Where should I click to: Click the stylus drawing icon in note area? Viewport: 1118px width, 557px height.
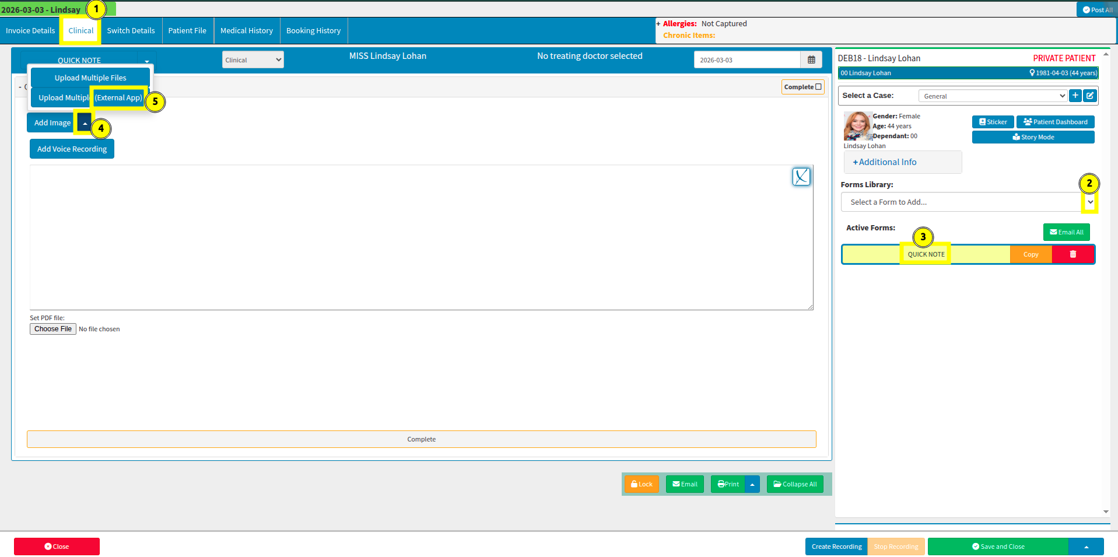point(801,177)
